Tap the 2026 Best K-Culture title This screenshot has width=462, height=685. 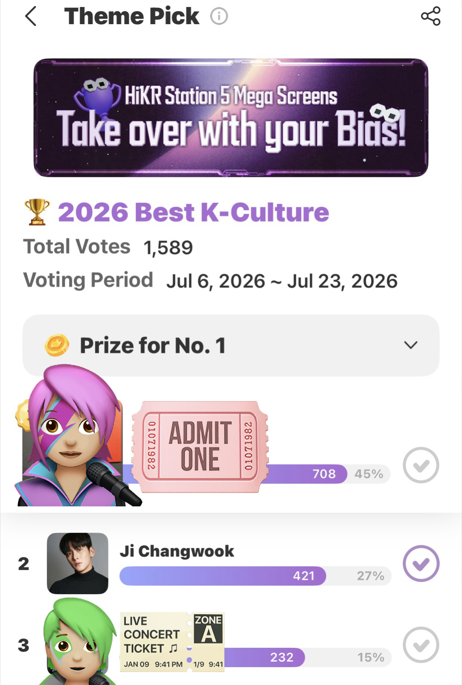point(193,212)
